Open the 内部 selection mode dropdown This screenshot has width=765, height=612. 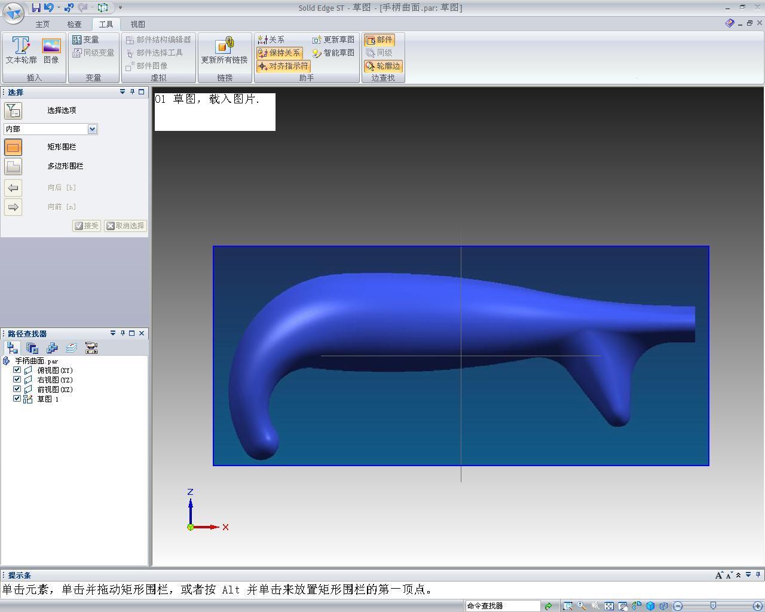92,129
